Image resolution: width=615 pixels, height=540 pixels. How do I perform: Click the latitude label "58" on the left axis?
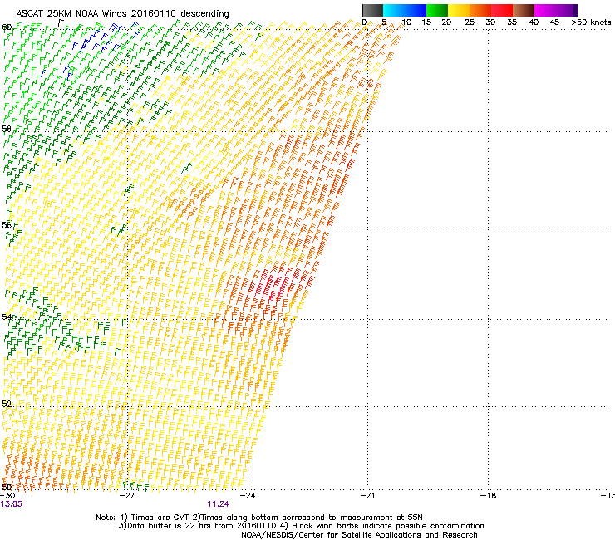[x=7, y=129]
